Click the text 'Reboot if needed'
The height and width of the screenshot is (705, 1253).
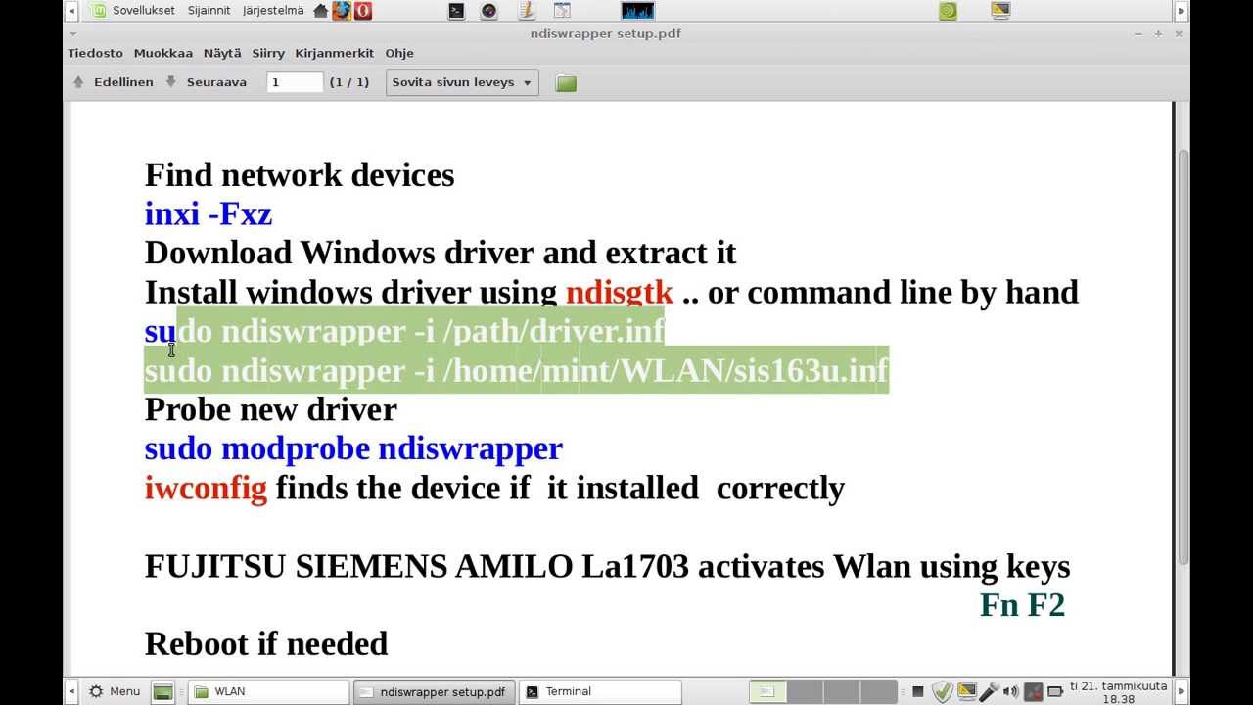tap(266, 644)
